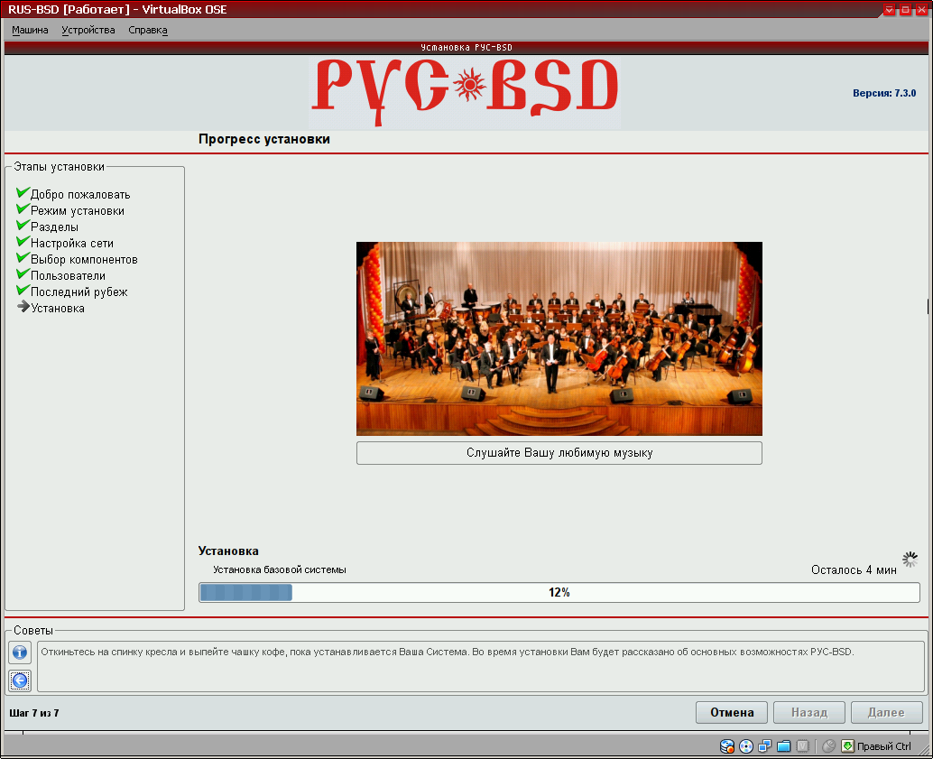Select the current Установка step label
Image resolution: width=933 pixels, height=759 pixels.
click(x=58, y=309)
